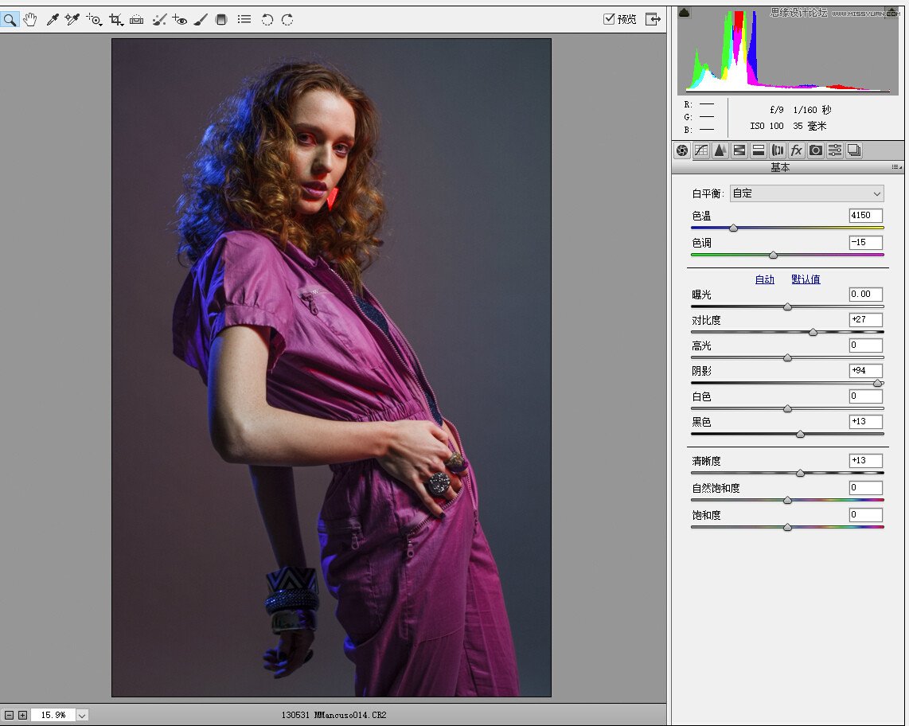
Task: Click the 自动 auto link
Action: tap(764, 279)
